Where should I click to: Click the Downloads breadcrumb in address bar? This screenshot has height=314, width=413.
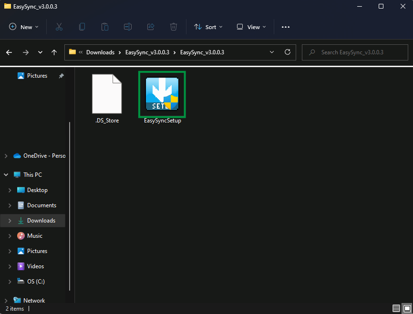coord(100,52)
